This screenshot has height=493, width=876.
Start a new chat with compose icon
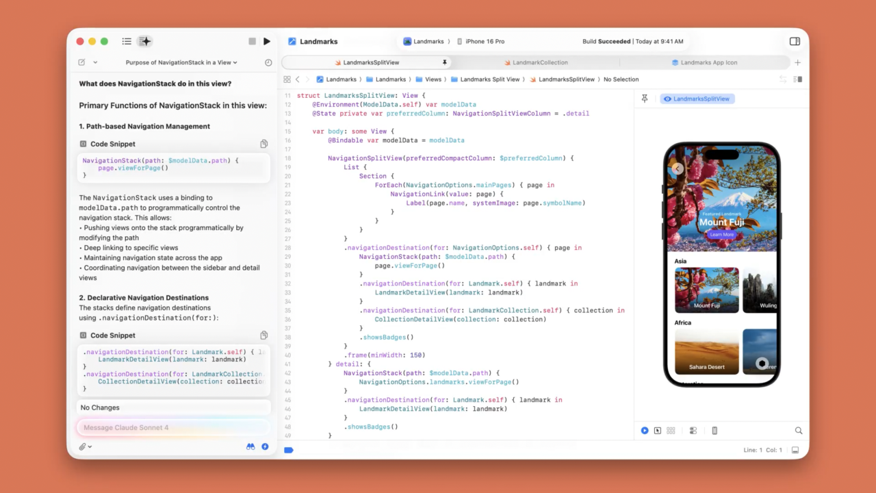pos(82,62)
